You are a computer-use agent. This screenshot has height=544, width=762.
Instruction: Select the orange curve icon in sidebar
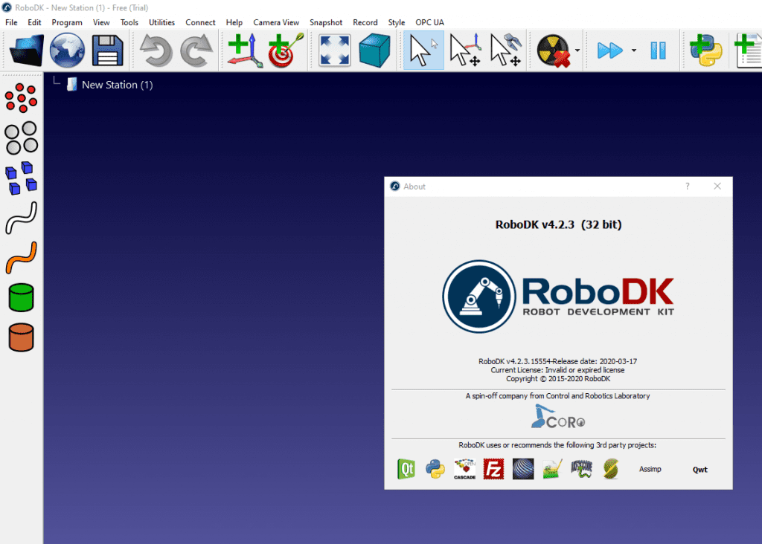tap(21, 256)
